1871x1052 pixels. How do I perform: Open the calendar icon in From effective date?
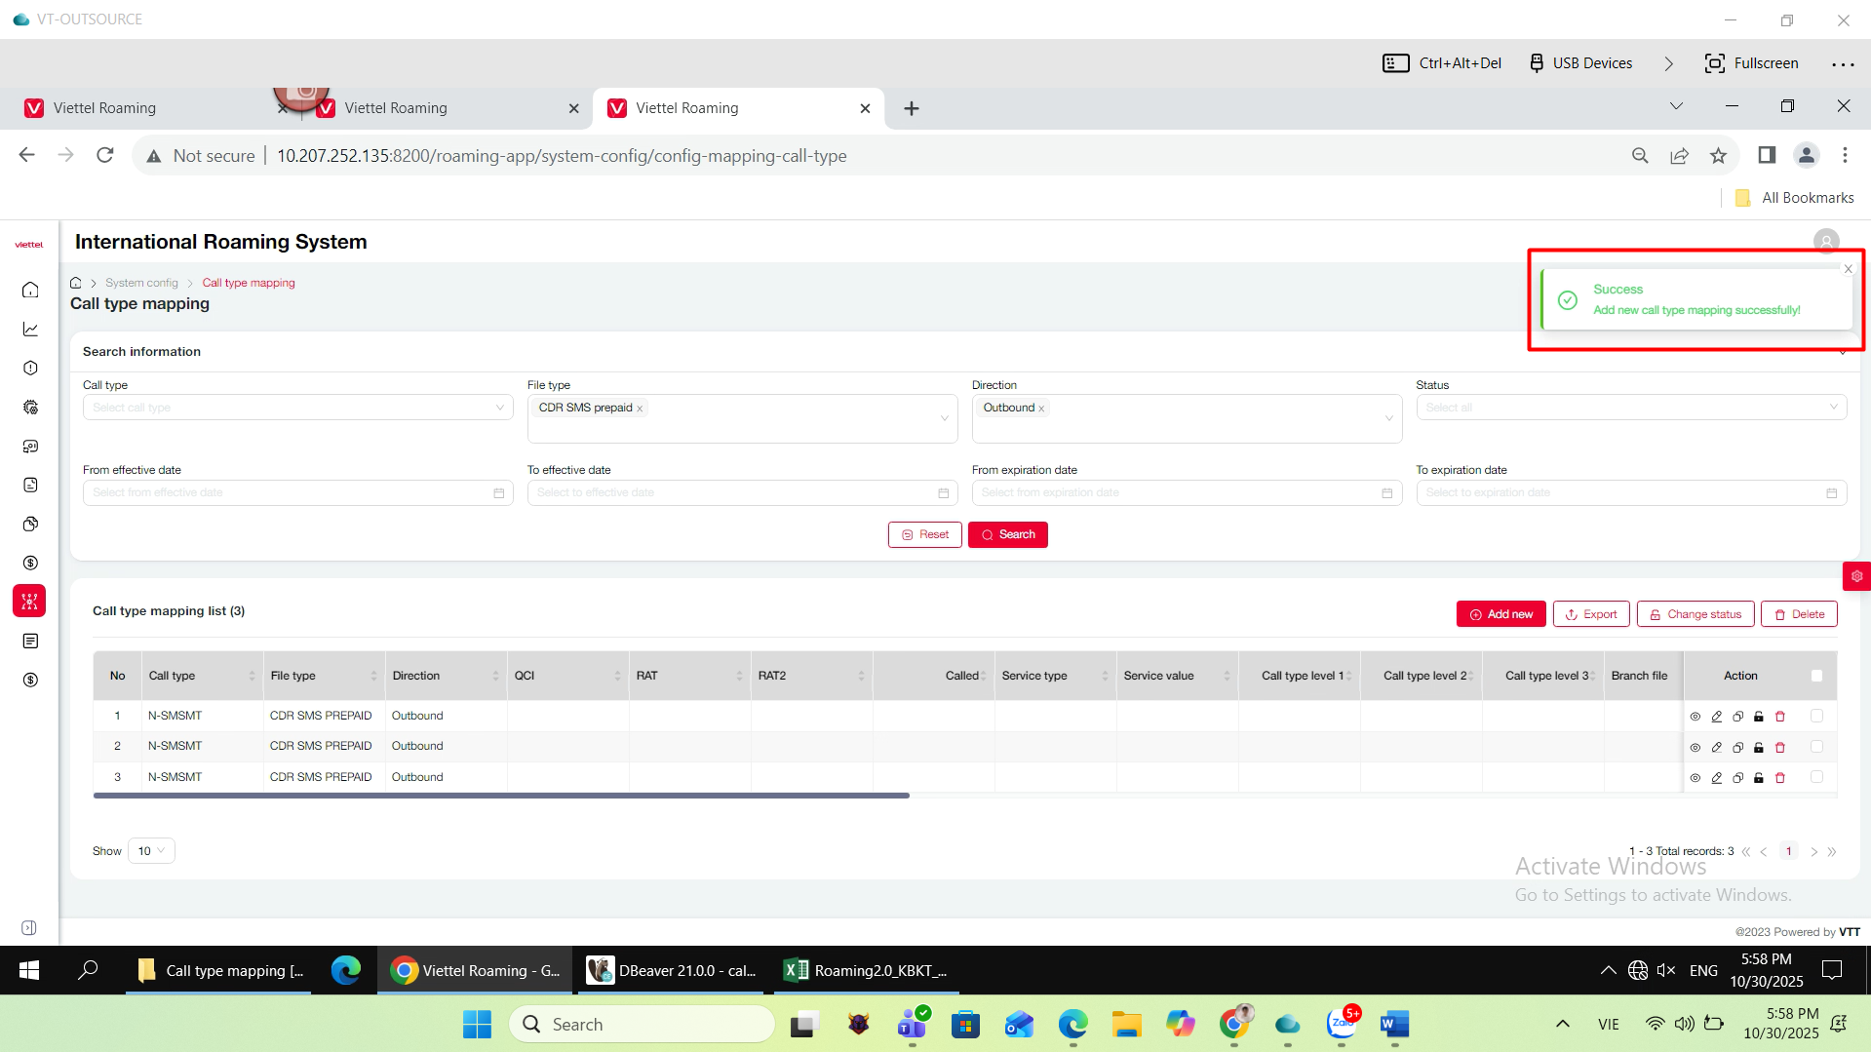(x=499, y=493)
